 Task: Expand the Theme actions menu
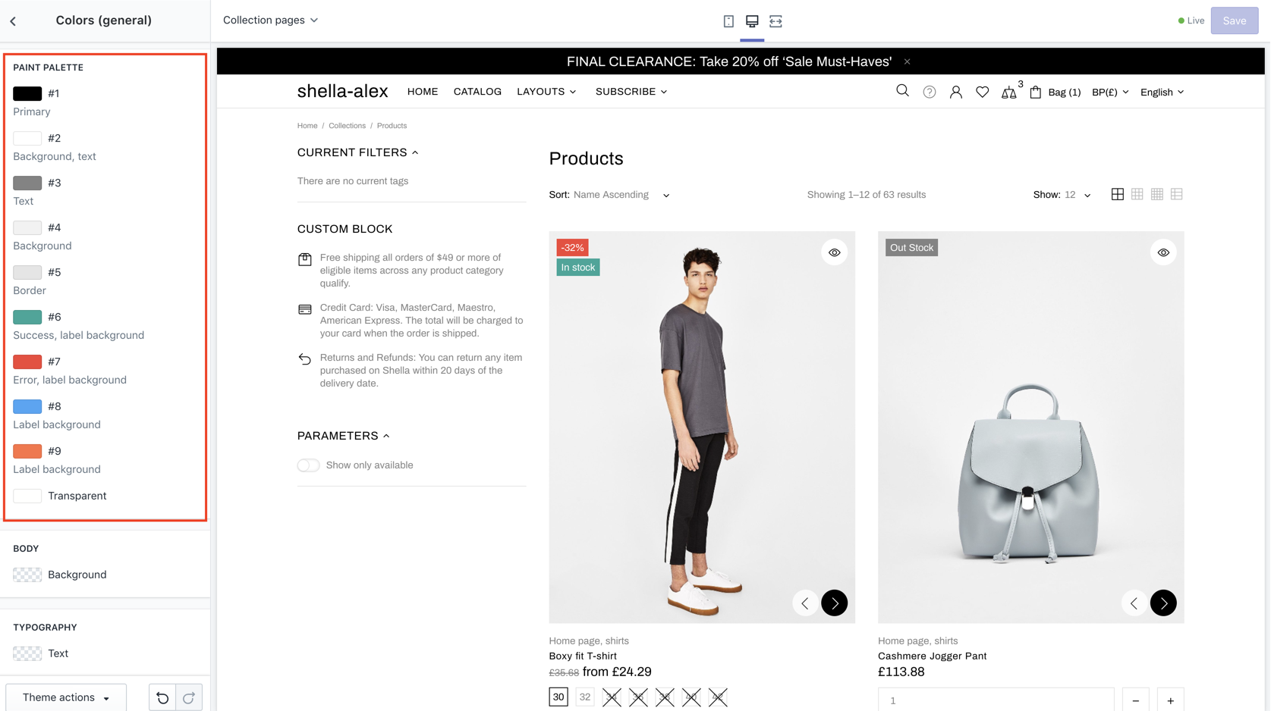pyautogui.click(x=66, y=697)
